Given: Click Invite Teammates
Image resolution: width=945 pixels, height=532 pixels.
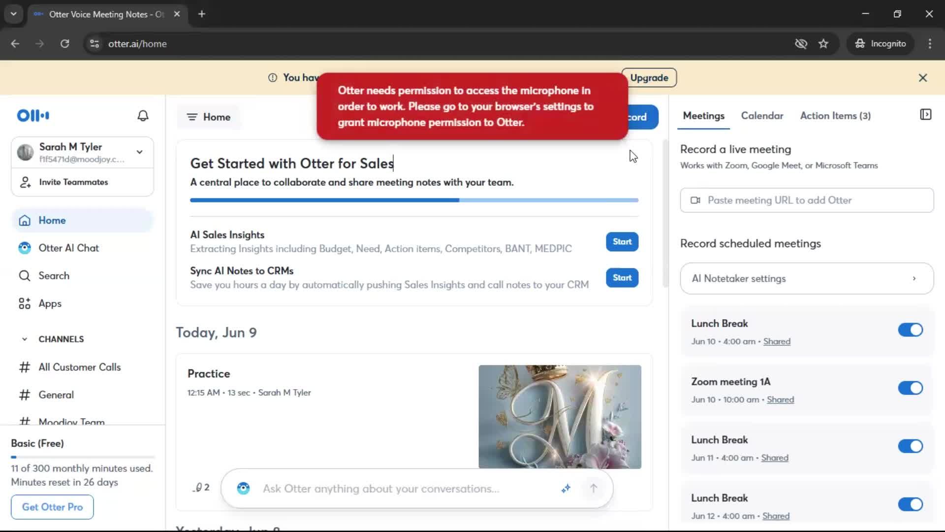Looking at the screenshot, I should [83, 182].
